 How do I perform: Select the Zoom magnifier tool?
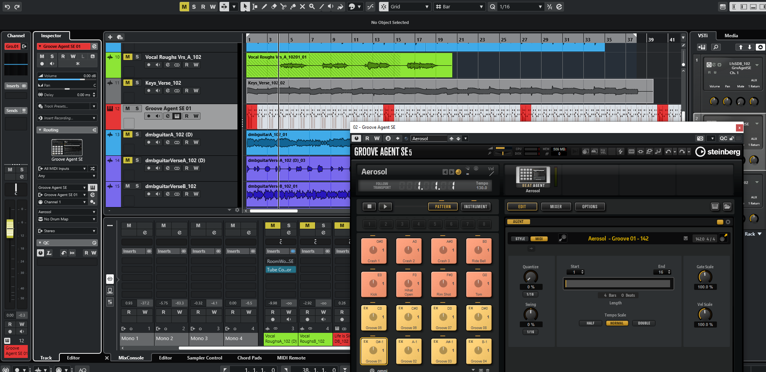[312, 6]
